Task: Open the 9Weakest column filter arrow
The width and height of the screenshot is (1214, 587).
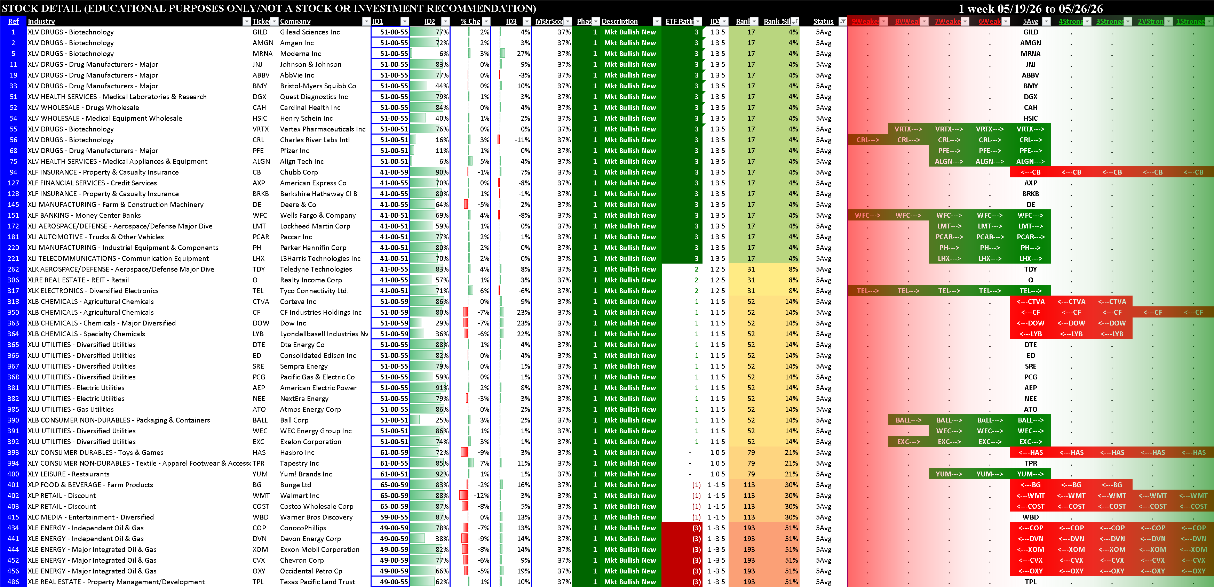Action: pyautogui.click(x=884, y=21)
